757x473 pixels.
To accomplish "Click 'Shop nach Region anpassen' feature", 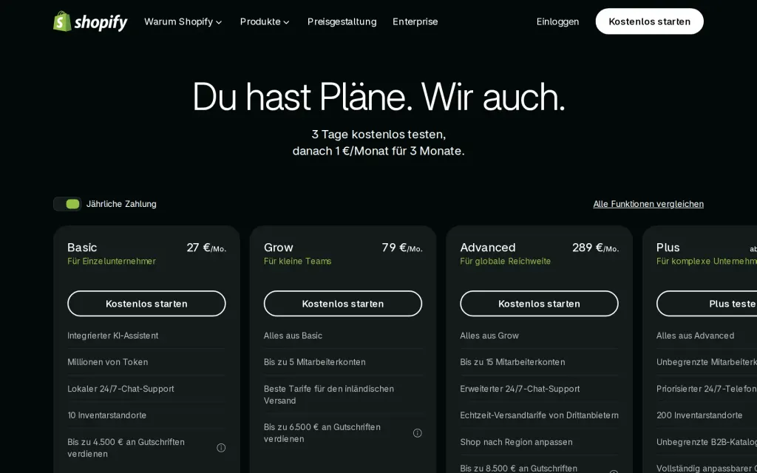I will click(516, 442).
